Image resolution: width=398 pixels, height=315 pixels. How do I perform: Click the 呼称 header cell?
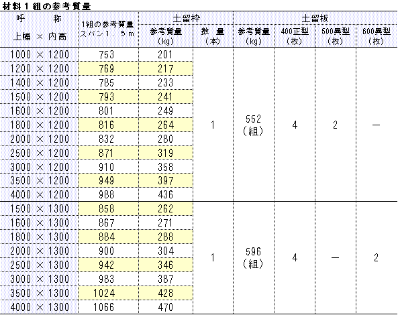(x=39, y=29)
